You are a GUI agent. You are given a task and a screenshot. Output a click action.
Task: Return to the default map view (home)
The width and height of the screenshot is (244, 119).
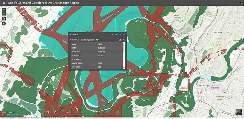[4, 19]
